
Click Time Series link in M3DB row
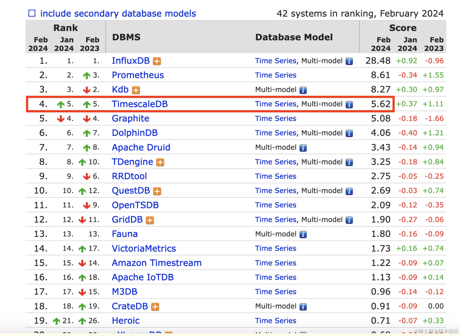point(276,291)
